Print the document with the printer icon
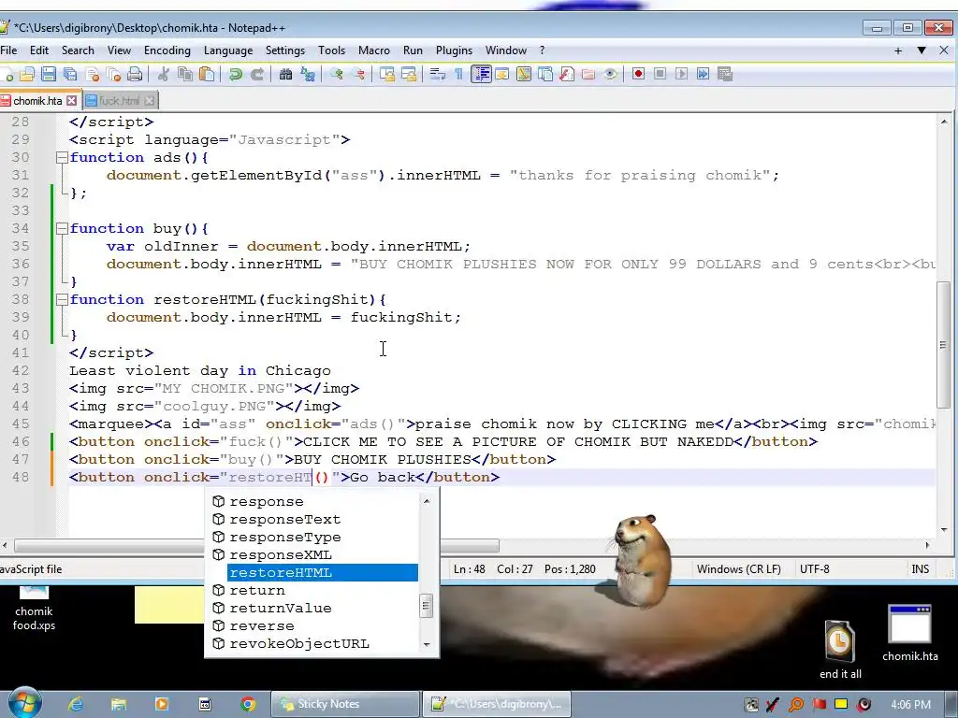958x718 pixels. 135,75
